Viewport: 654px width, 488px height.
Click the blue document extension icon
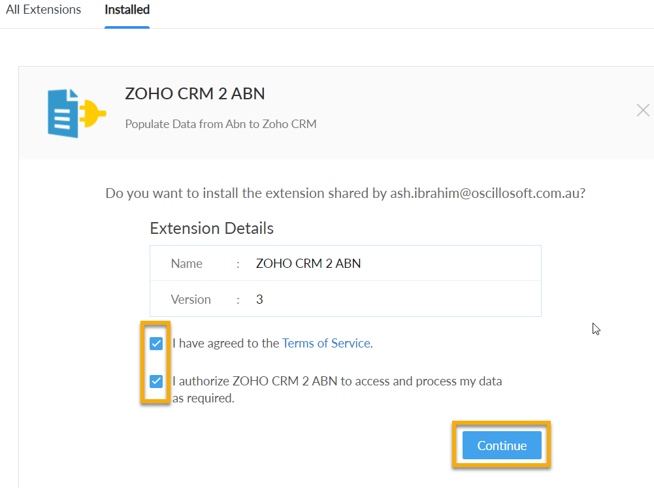click(x=63, y=113)
